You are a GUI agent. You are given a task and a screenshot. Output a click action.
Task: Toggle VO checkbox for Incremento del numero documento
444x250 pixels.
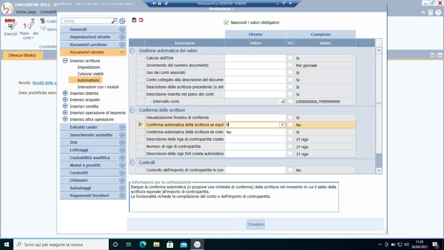pos(290,65)
